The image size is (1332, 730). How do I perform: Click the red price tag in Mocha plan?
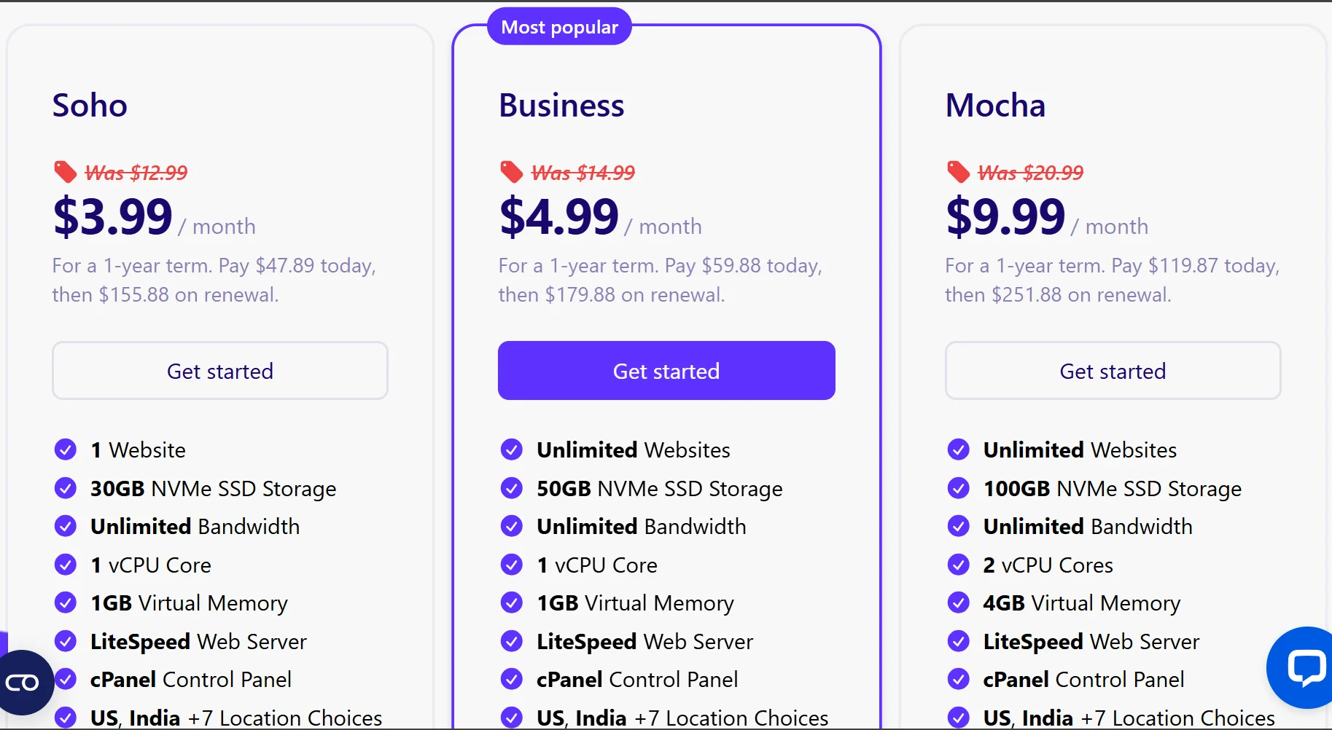[x=958, y=172]
